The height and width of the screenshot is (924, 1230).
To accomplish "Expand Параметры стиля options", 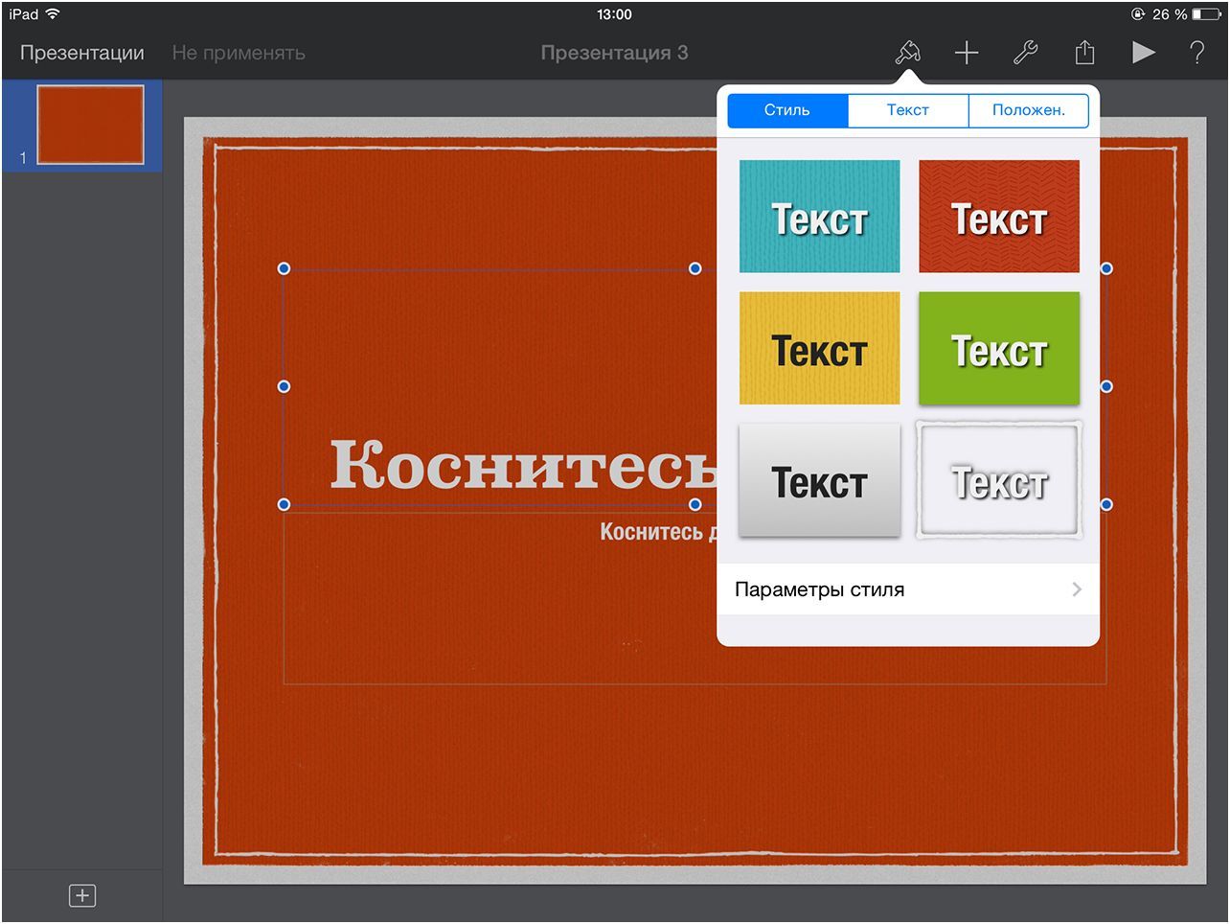I will click(x=907, y=589).
